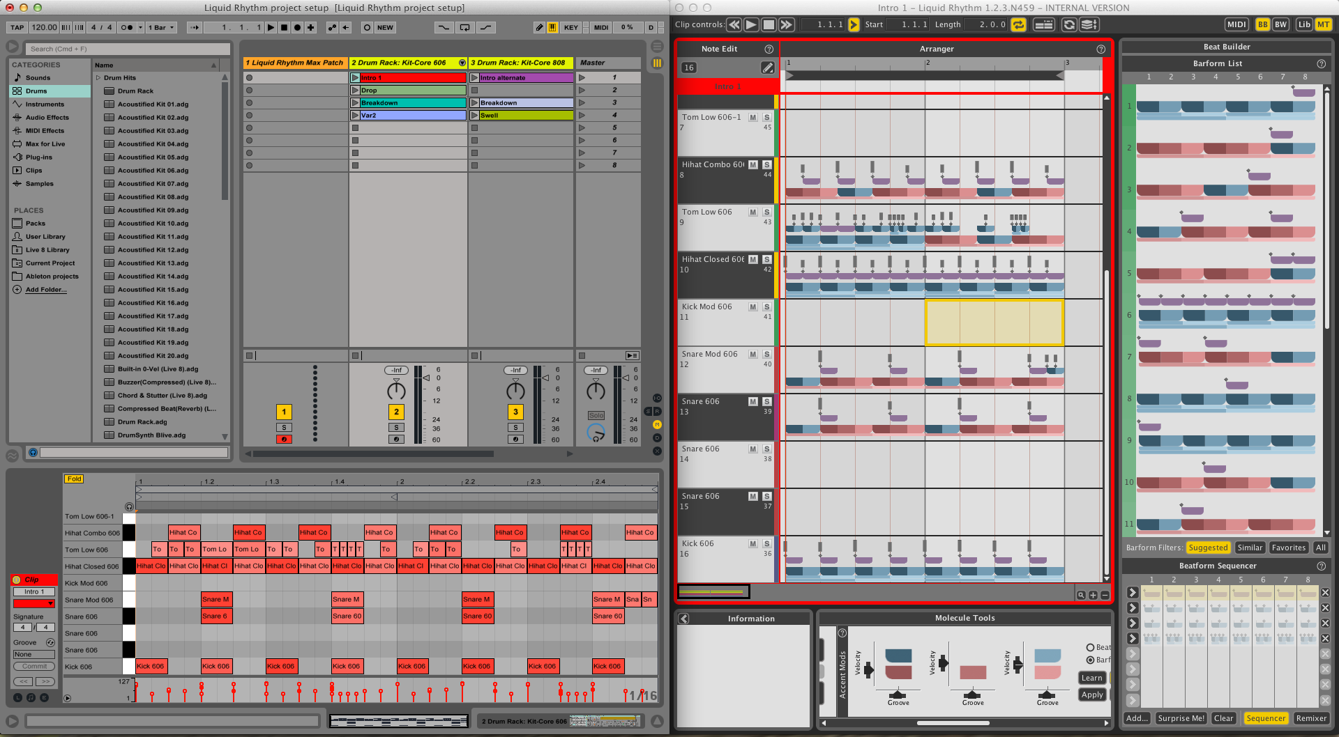Launch the Breakdown clip in track 2
Image resolution: width=1339 pixels, height=737 pixels.
[x=355, y=102]
